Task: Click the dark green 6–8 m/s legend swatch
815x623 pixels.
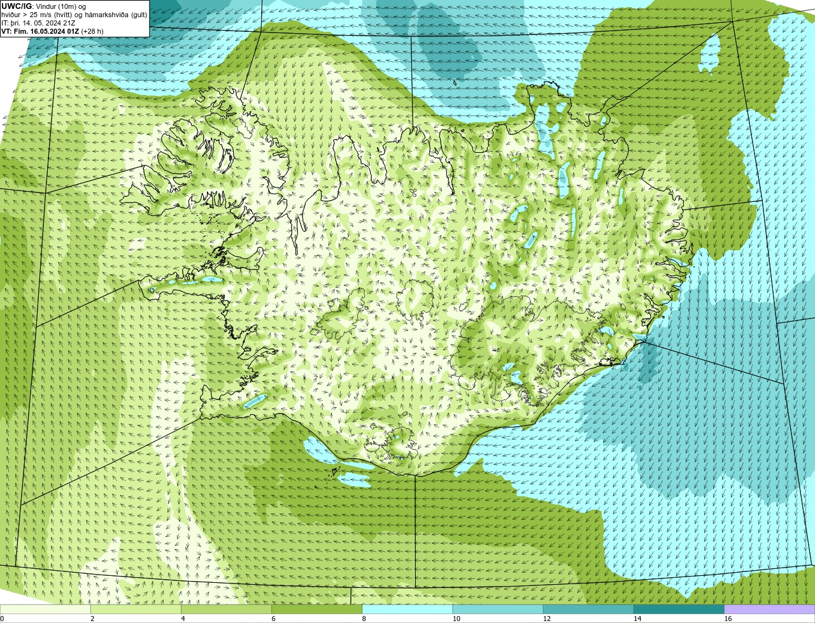Action: pos(316,609)
